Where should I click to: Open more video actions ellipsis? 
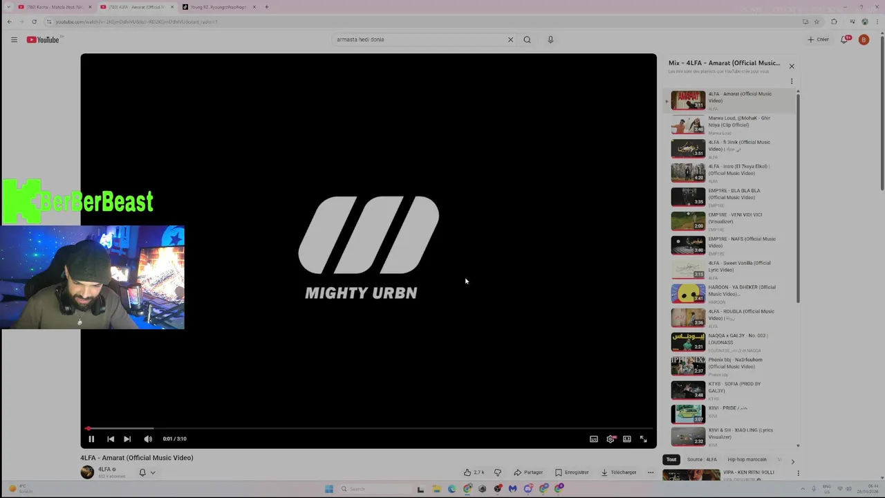point(651,472)
